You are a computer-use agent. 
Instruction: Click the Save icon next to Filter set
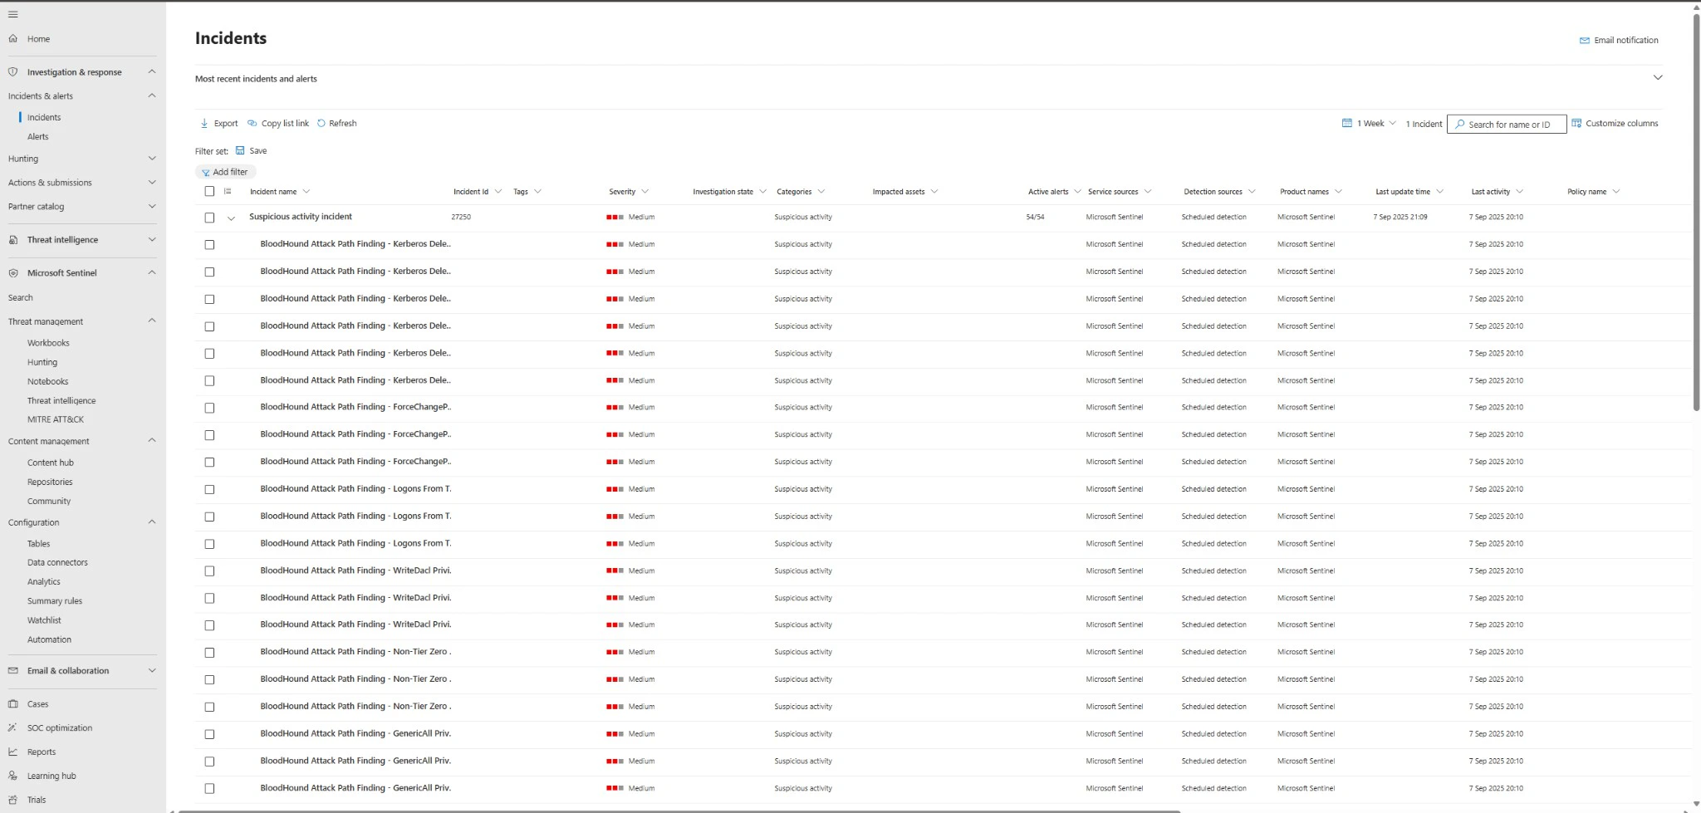(x=238, y=150)
